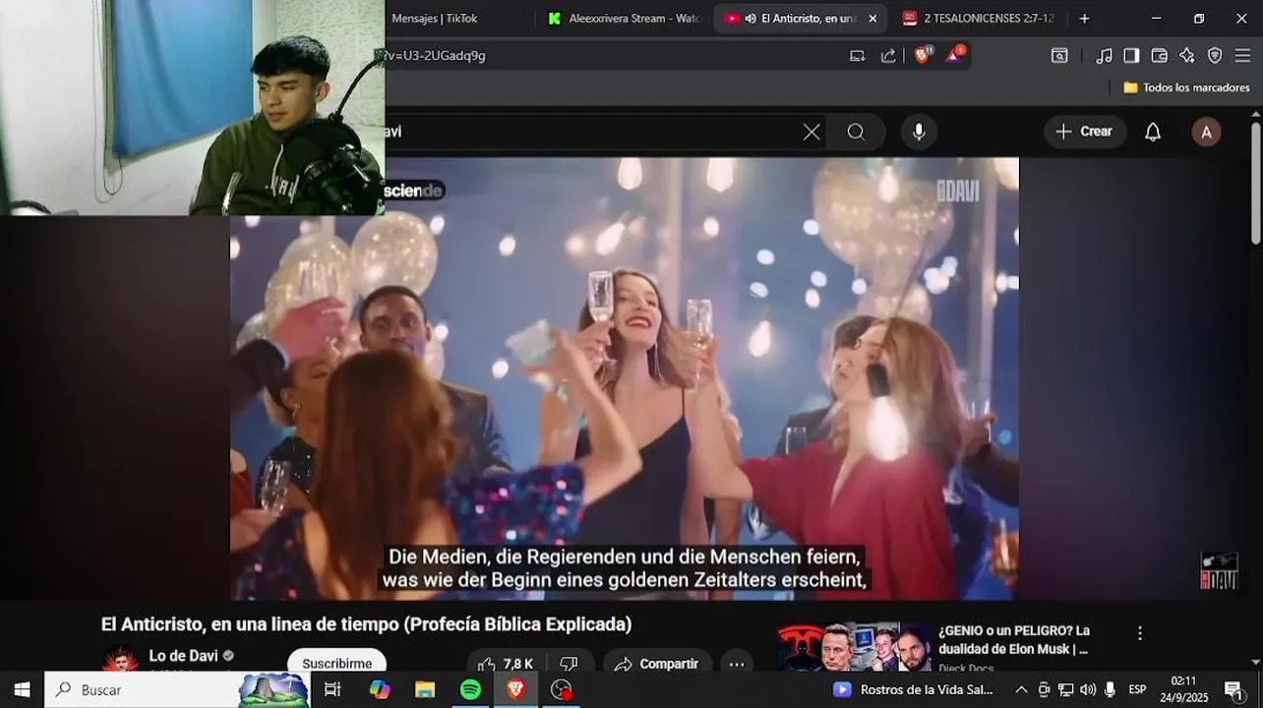This screenshot has width=1263, height=708.
Task: Click the video title text
Action: click(x=366, y=624)
